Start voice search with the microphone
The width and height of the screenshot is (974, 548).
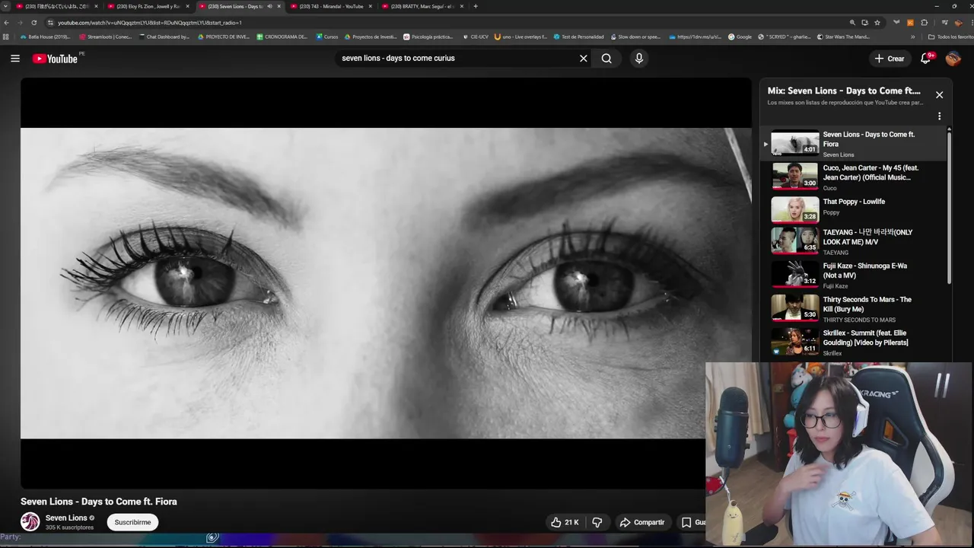click(x=639, y=59)
